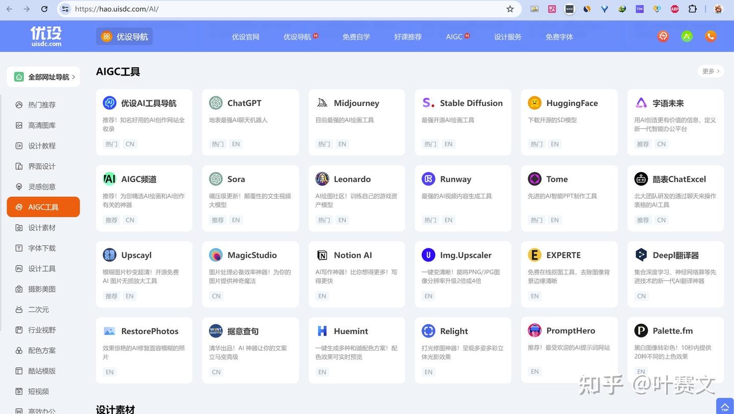Select 设计素材 in sidebar

[43, 227]
